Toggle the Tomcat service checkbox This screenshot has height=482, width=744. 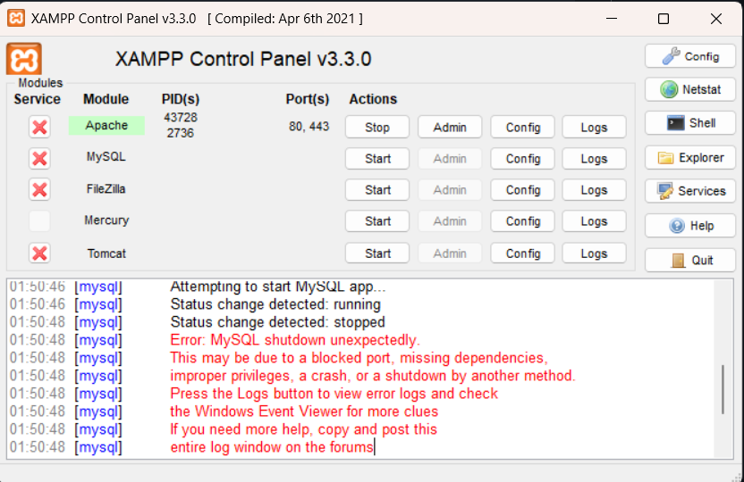(39, 253)
